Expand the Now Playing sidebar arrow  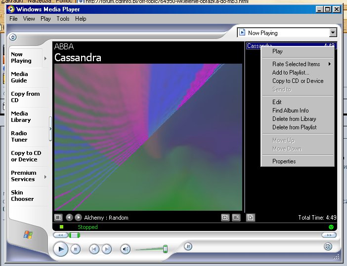point(45,58)
